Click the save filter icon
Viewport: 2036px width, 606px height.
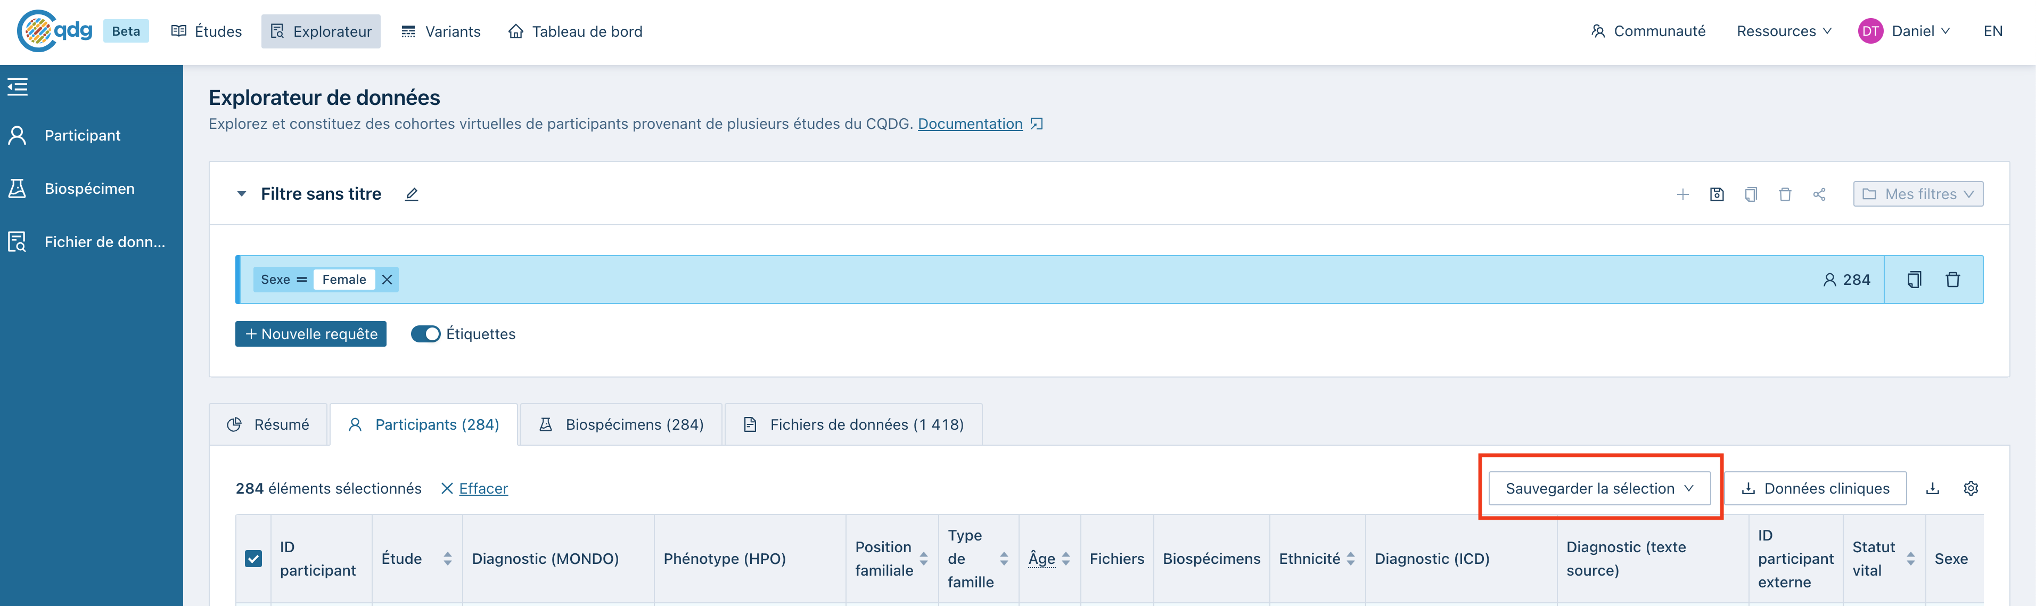pos(1717,194)
